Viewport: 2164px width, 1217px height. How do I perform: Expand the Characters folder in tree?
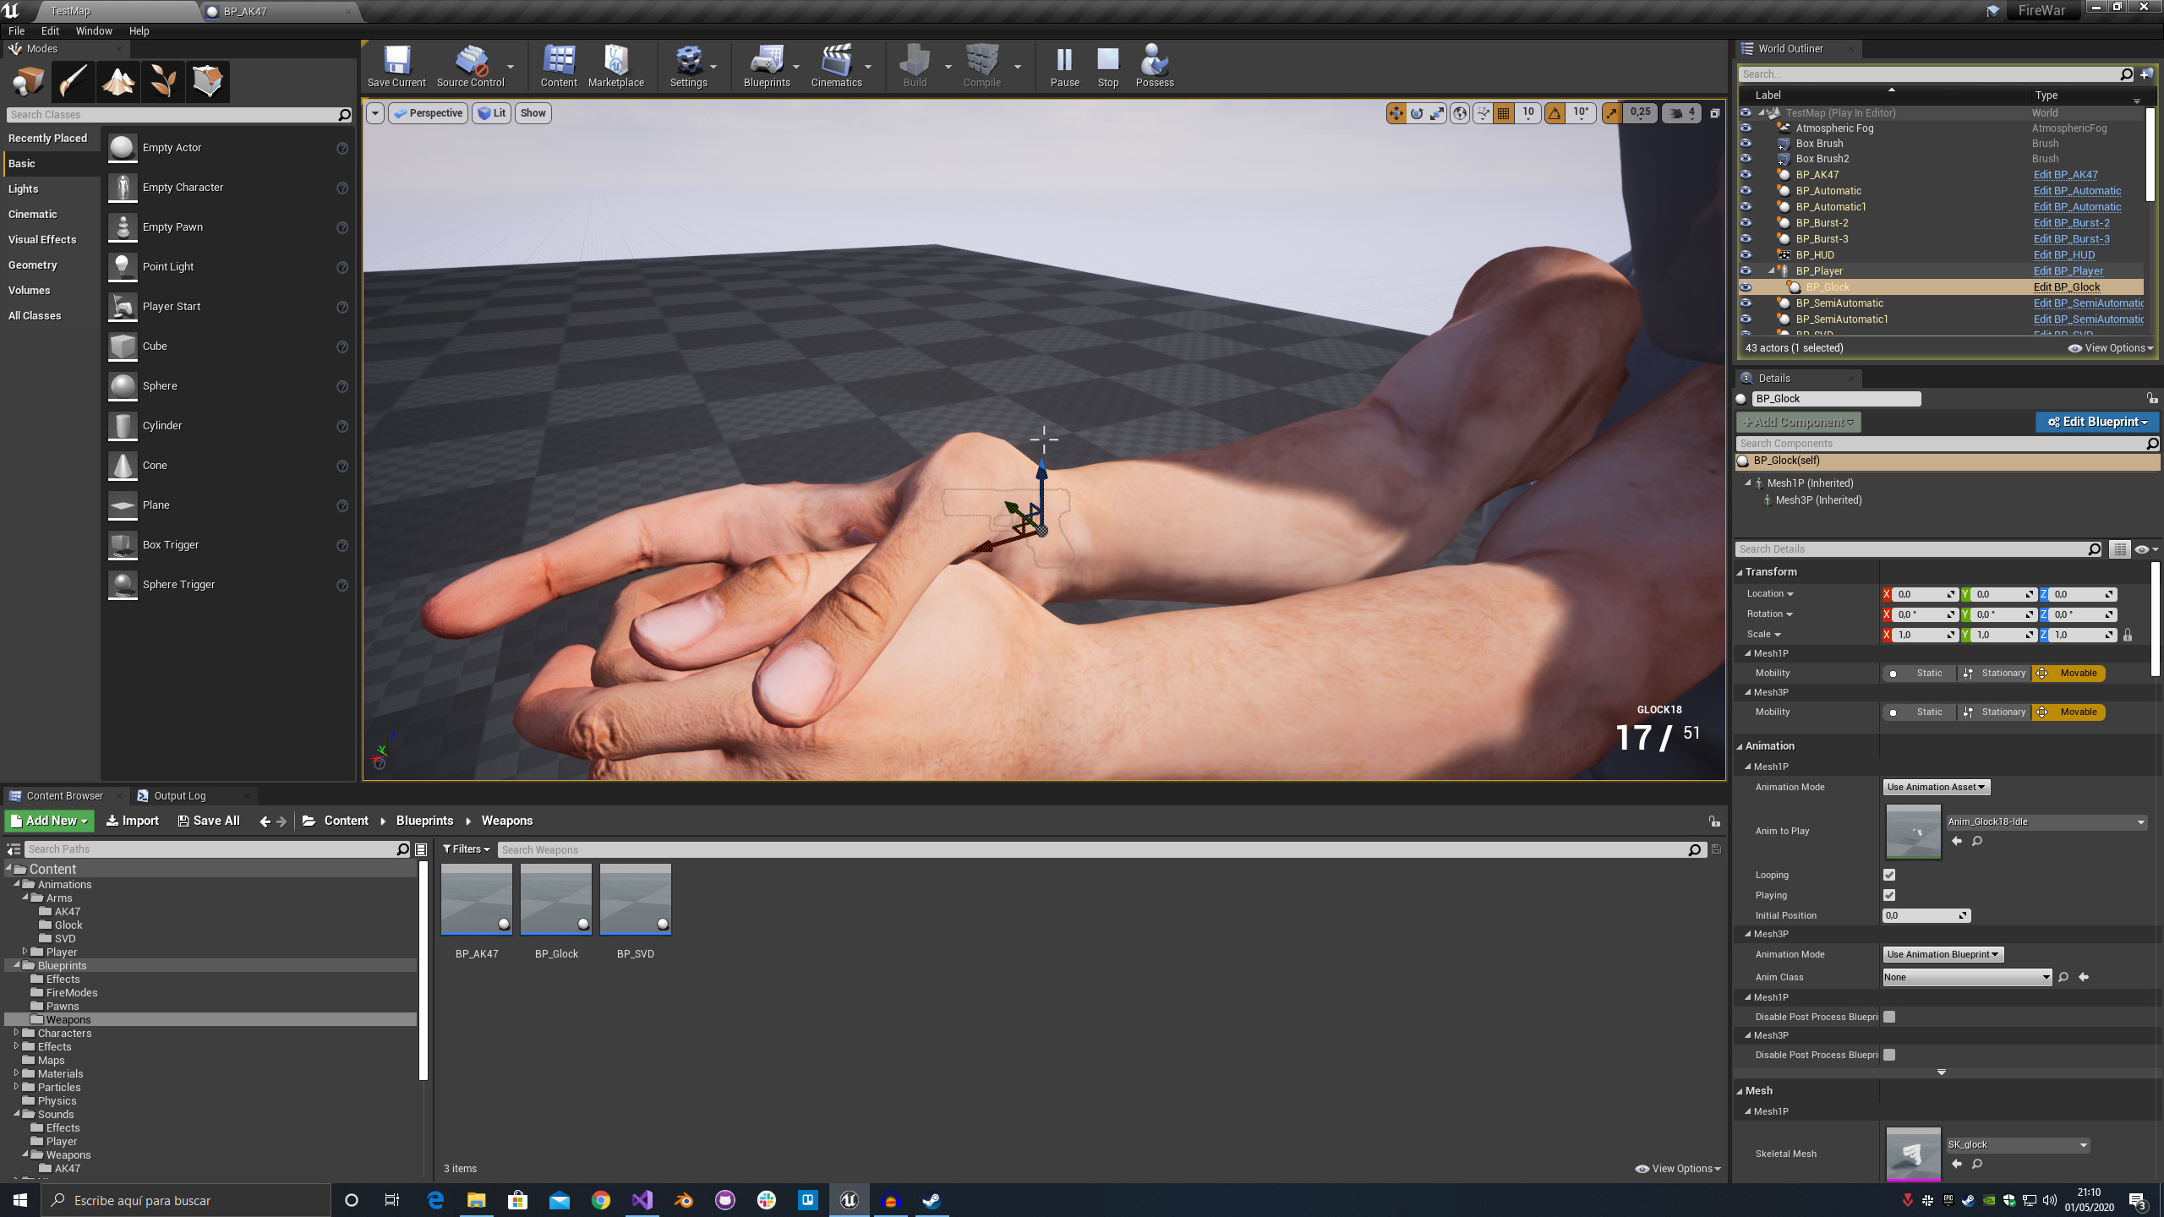coord(16,1033)
